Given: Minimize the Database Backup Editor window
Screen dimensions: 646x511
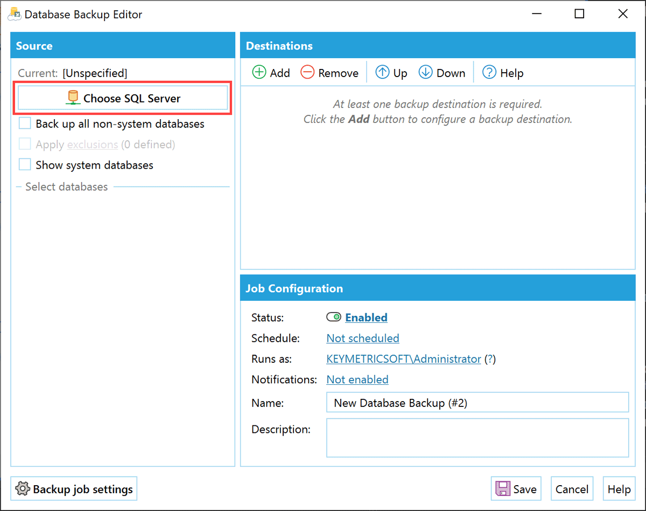Looking at the screenshot, I should pyautogui.click(x=536, y=14).
